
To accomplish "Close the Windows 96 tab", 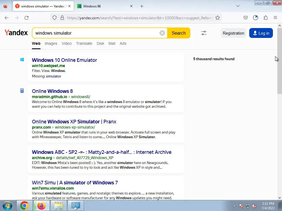I will click(x=131, y=6).
